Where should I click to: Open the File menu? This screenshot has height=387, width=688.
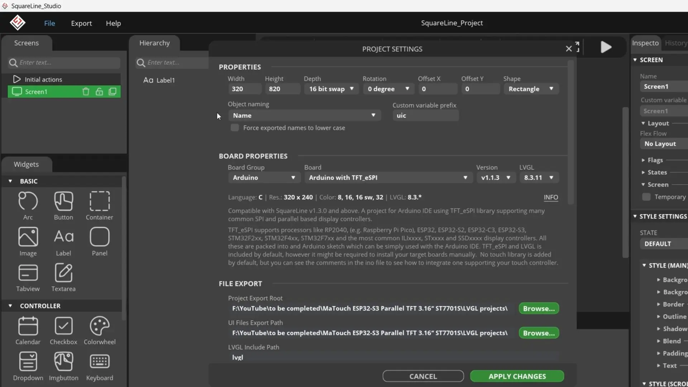pyautogui.click(x=49, y=23)
